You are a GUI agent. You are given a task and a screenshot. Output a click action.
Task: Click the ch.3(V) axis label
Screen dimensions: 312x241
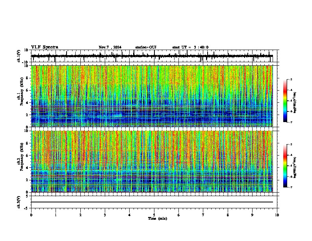[x=19, y=202]
